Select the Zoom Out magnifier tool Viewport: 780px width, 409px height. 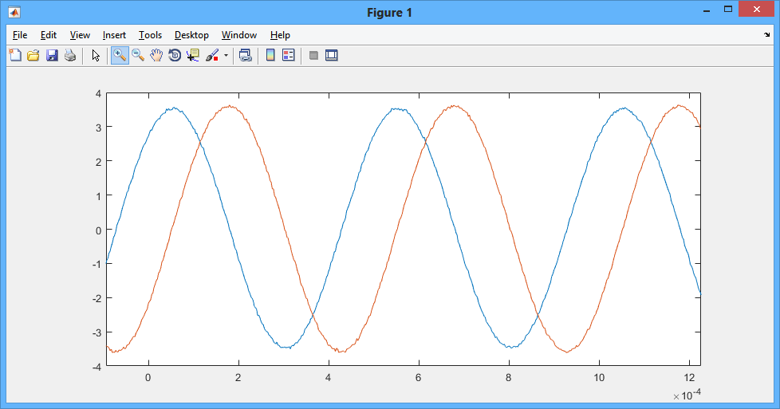138,55
